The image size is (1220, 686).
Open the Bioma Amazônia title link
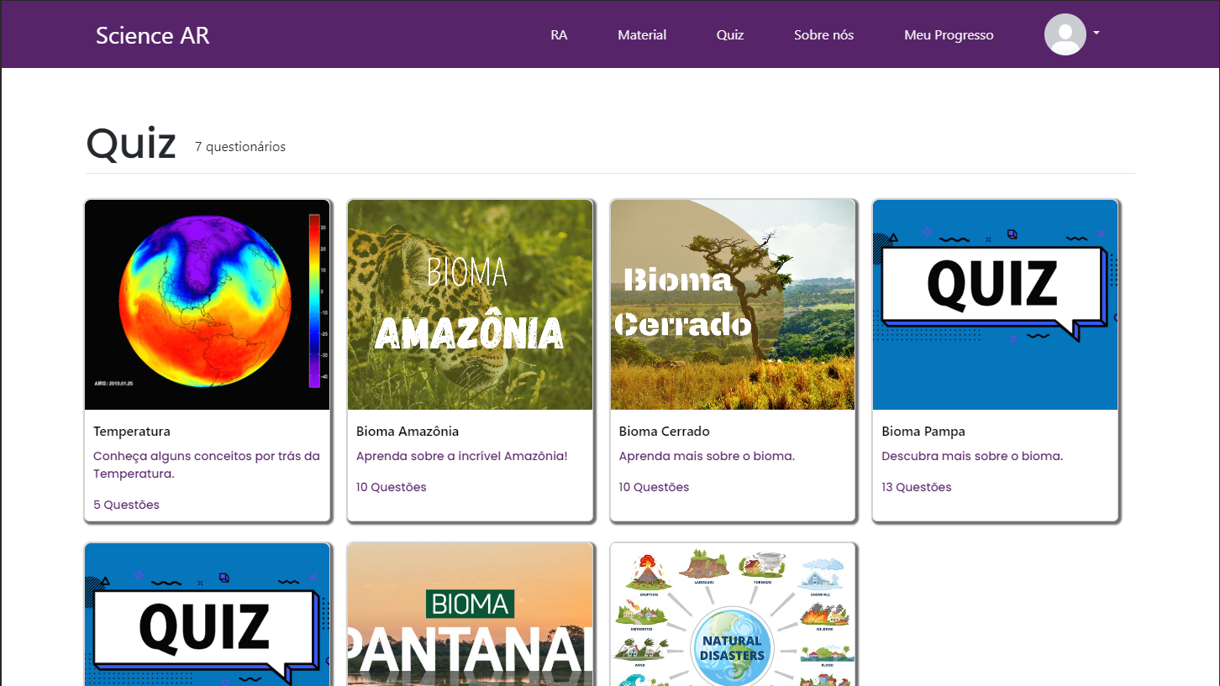408,432
